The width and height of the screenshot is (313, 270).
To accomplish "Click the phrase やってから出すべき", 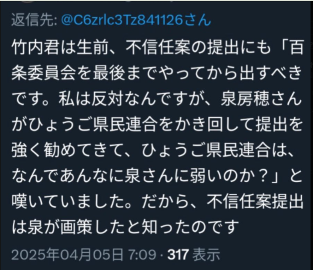I will (x=230, y=74).
